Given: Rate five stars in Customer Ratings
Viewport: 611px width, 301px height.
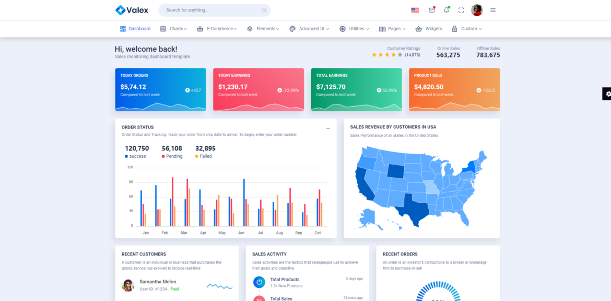Looking at the screenshot, I should click(x=399, y=54).
